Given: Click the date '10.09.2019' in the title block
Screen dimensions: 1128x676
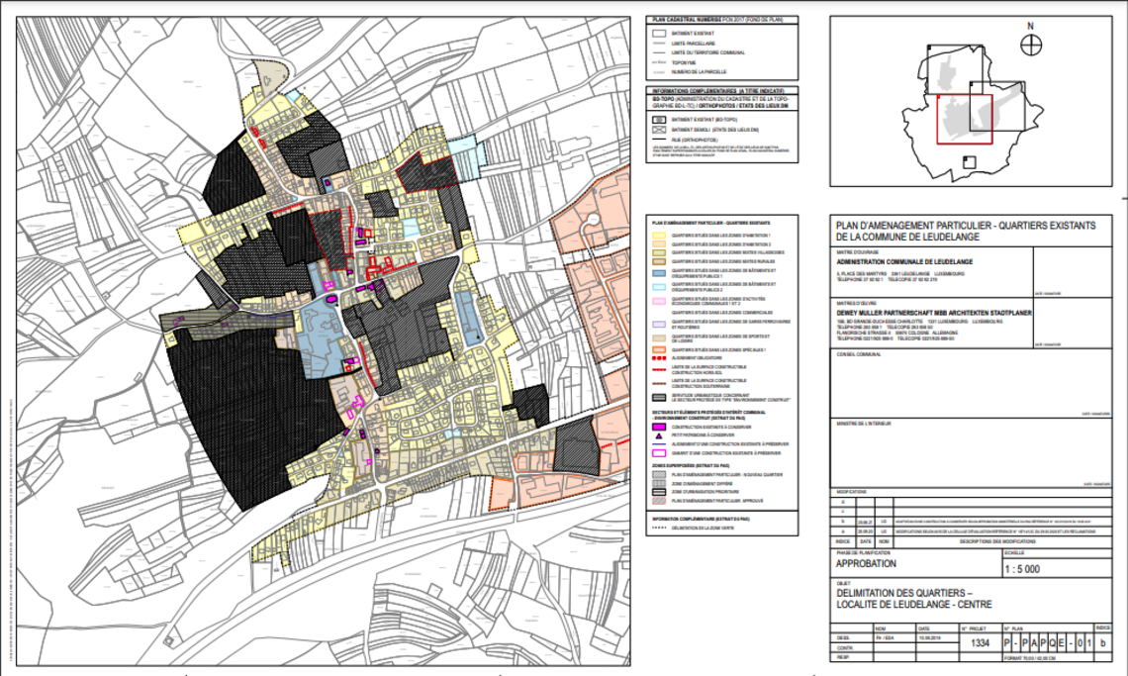Looking at the screenshot, I should point(929,637).
